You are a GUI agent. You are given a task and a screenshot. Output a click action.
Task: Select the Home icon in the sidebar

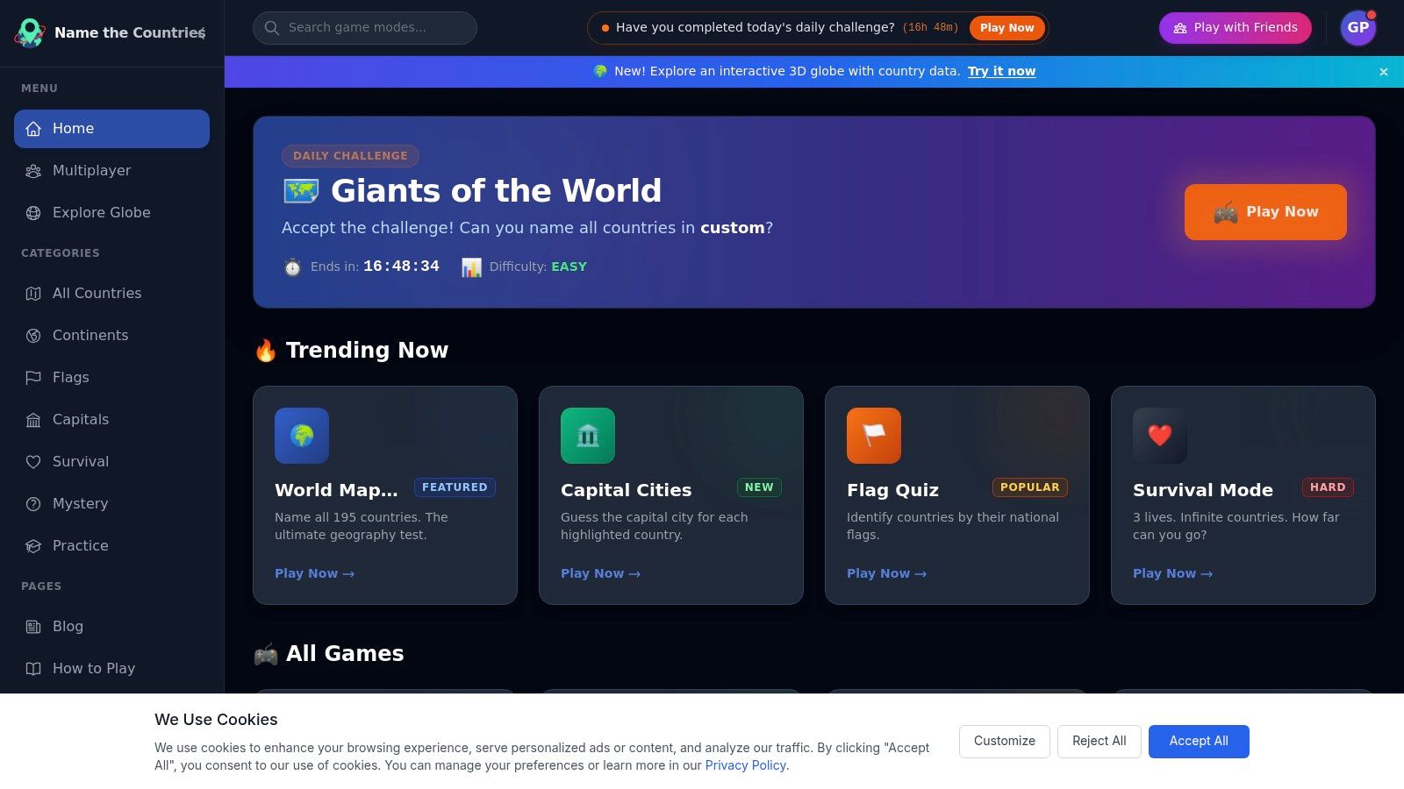click(32, 128)
